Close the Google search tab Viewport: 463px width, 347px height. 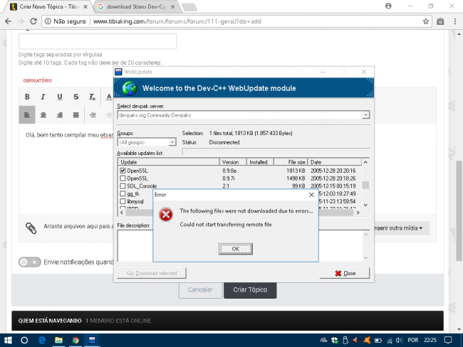pos(173,6)
